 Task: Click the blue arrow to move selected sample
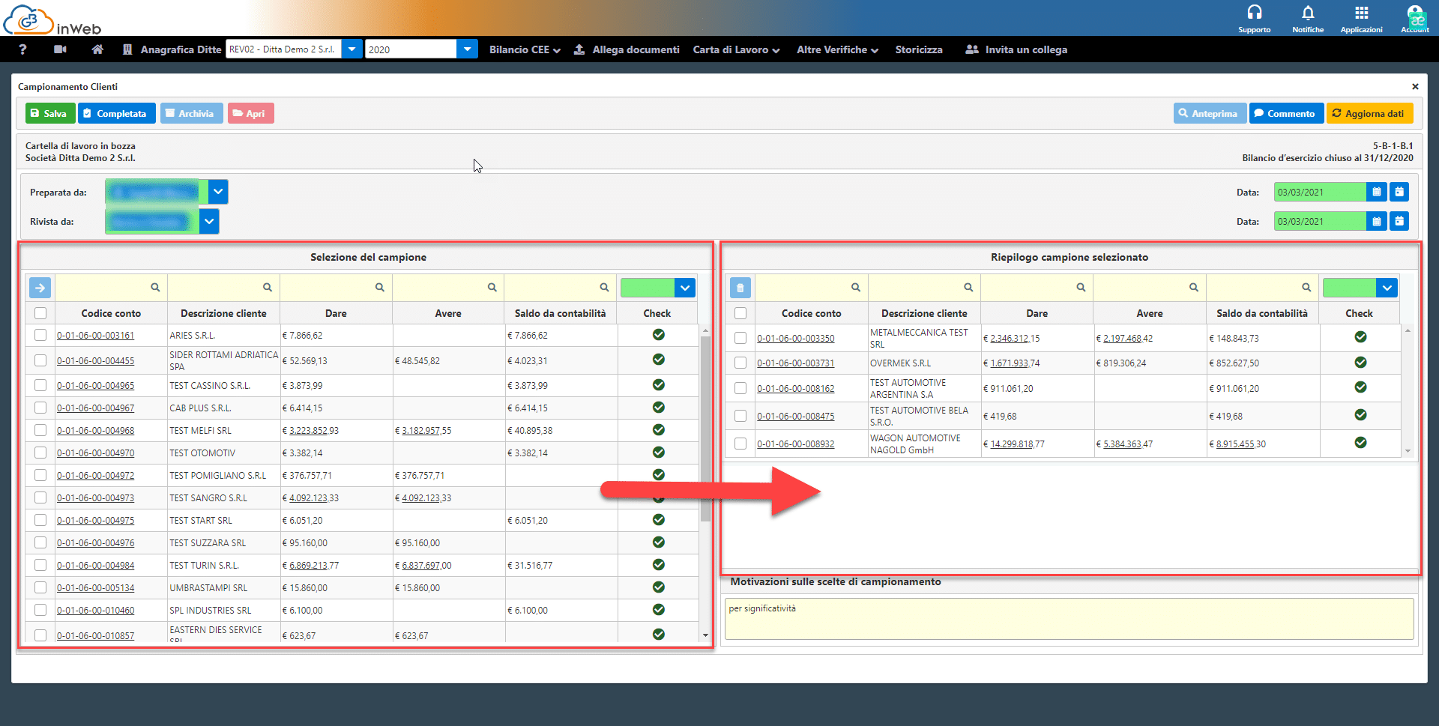40,288
